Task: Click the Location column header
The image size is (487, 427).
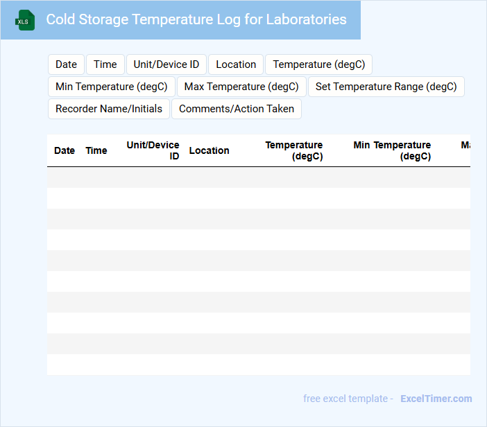Action: 210,150
